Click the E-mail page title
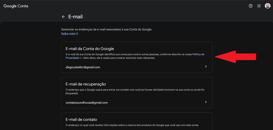This screenshot has height=130, width=273. point(75,17)
